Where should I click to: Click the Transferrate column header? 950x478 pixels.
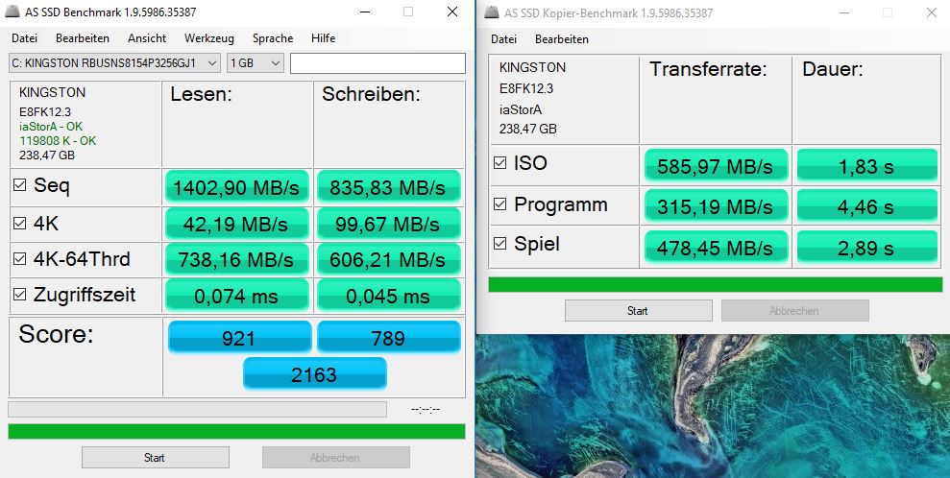point(708,69)
